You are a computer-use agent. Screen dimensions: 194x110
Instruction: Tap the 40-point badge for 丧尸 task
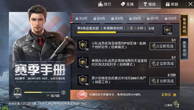(83, 80)
